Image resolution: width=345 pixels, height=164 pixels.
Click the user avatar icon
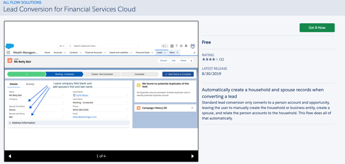pos(193,46)
